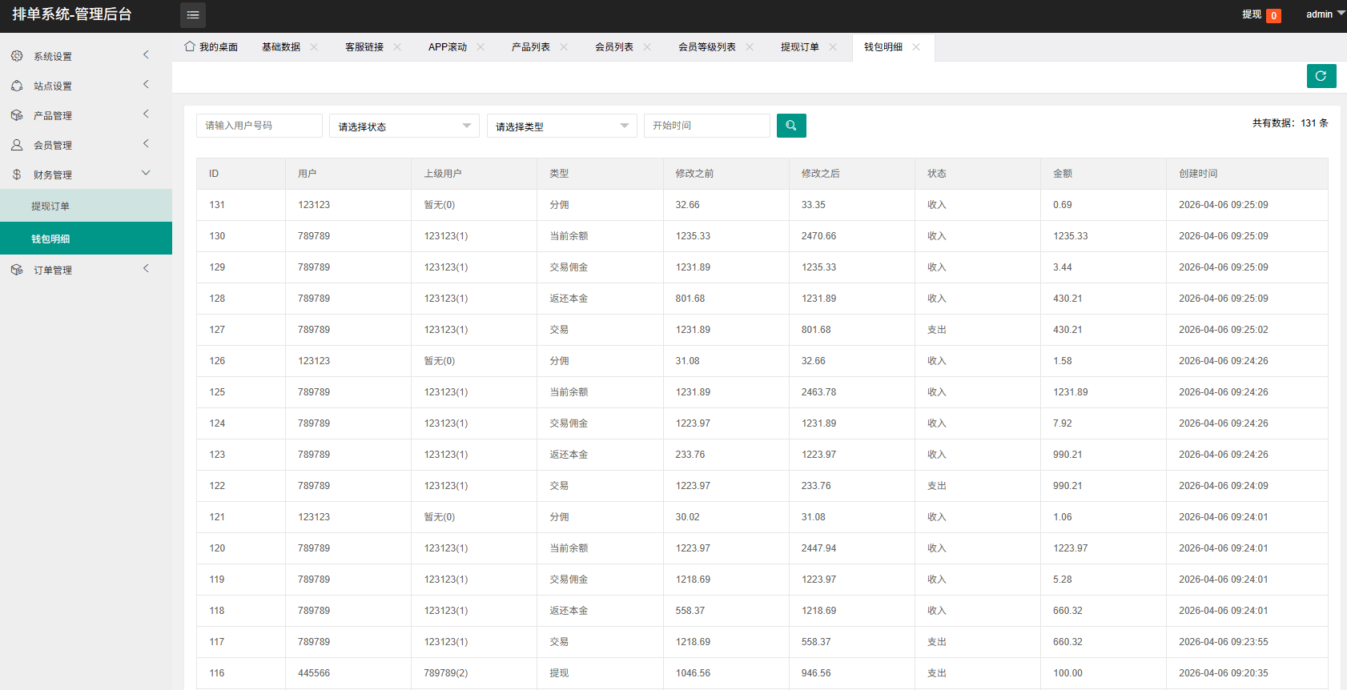Switch to the APP滚动 tab
1347x690 pixels.
pyautogui.click(x=447, y=47)
